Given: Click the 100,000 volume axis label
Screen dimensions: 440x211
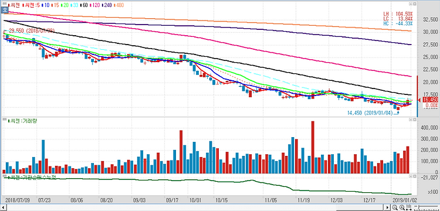Looking at the screenshot, I should click(x=429, y=162).
